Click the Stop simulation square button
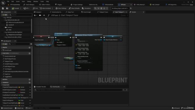Viewport: 195px width, 110px height. (x=101, y=8)
